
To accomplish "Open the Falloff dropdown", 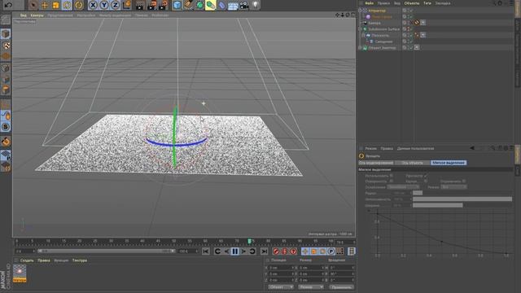I will [x=403, y=187].
